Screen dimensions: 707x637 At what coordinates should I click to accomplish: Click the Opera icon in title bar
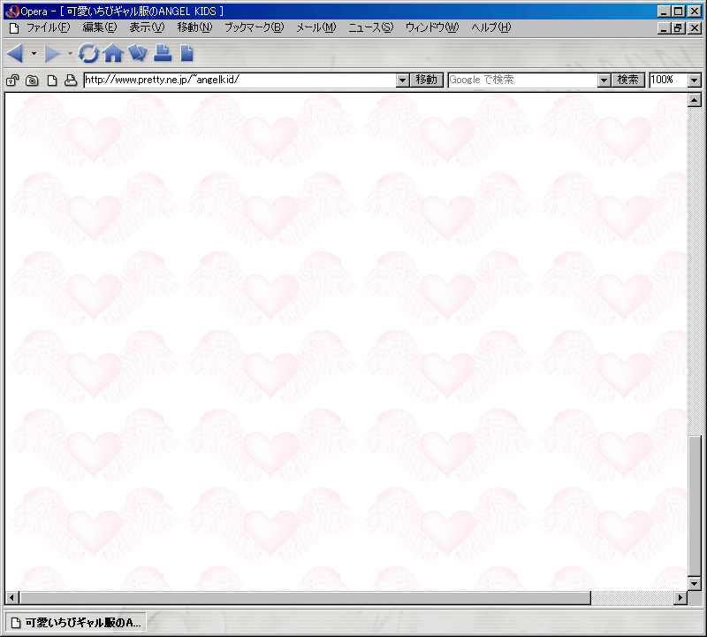click(12, 12)
